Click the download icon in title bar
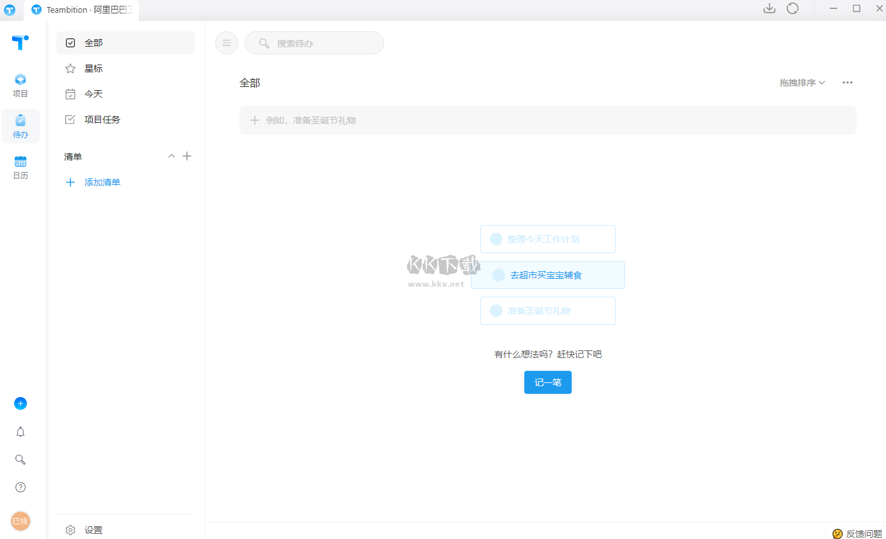This screenshot has height=539, width=886. click(769, 8)
